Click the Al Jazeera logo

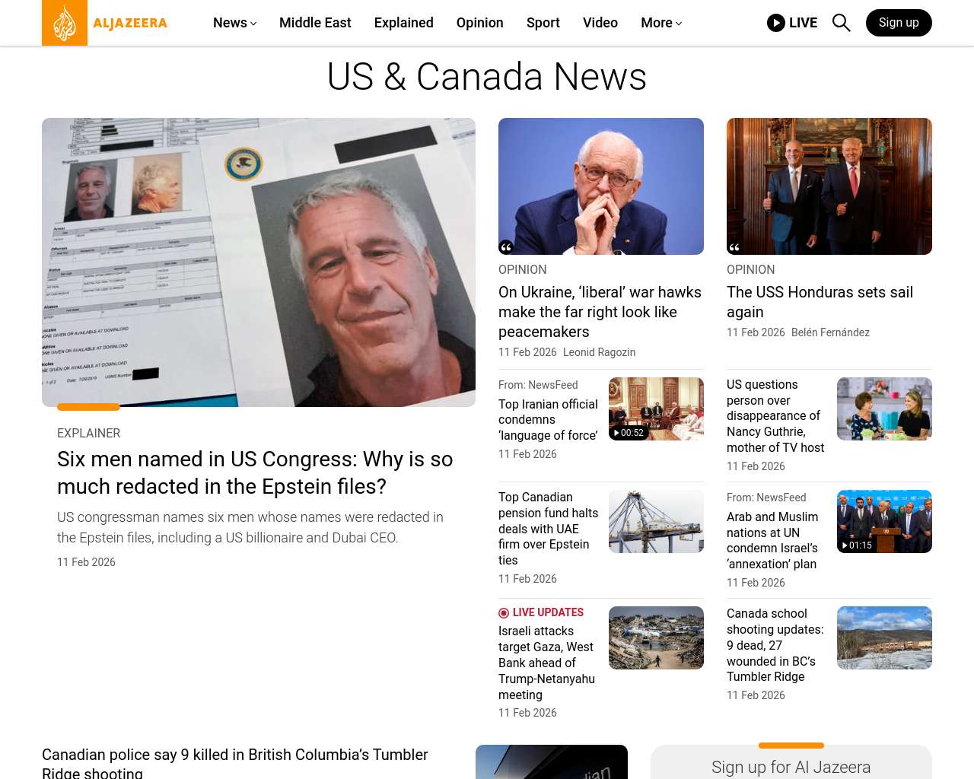coord(105,23)
